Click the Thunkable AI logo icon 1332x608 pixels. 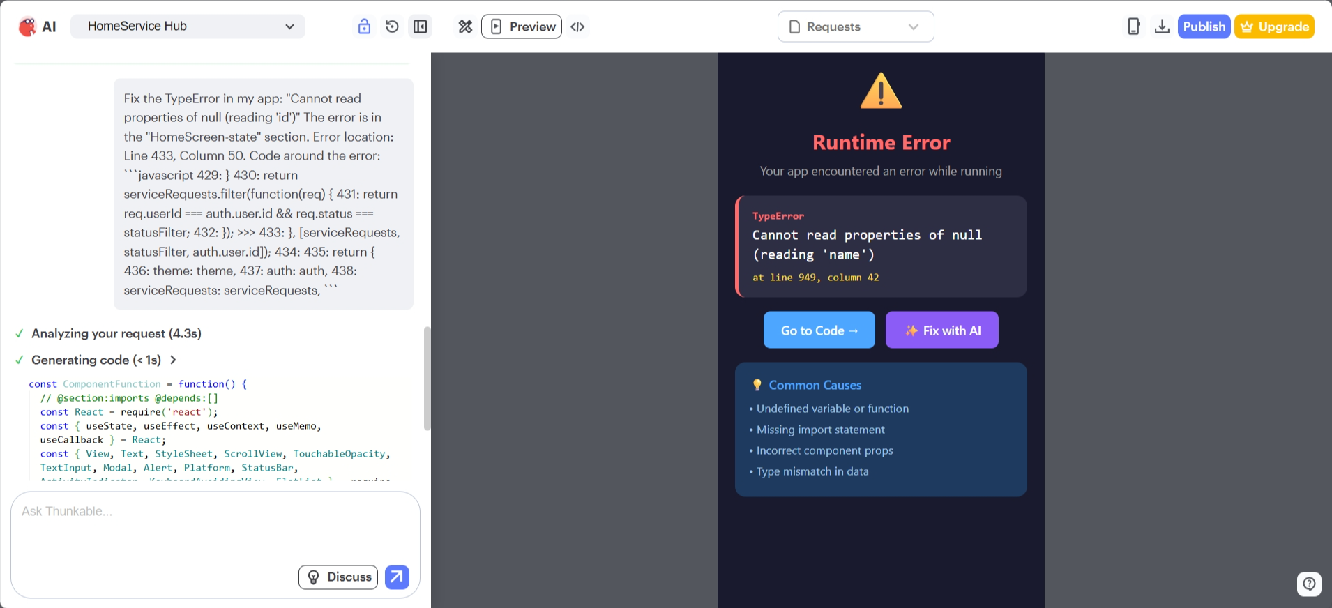click(27, 26)
